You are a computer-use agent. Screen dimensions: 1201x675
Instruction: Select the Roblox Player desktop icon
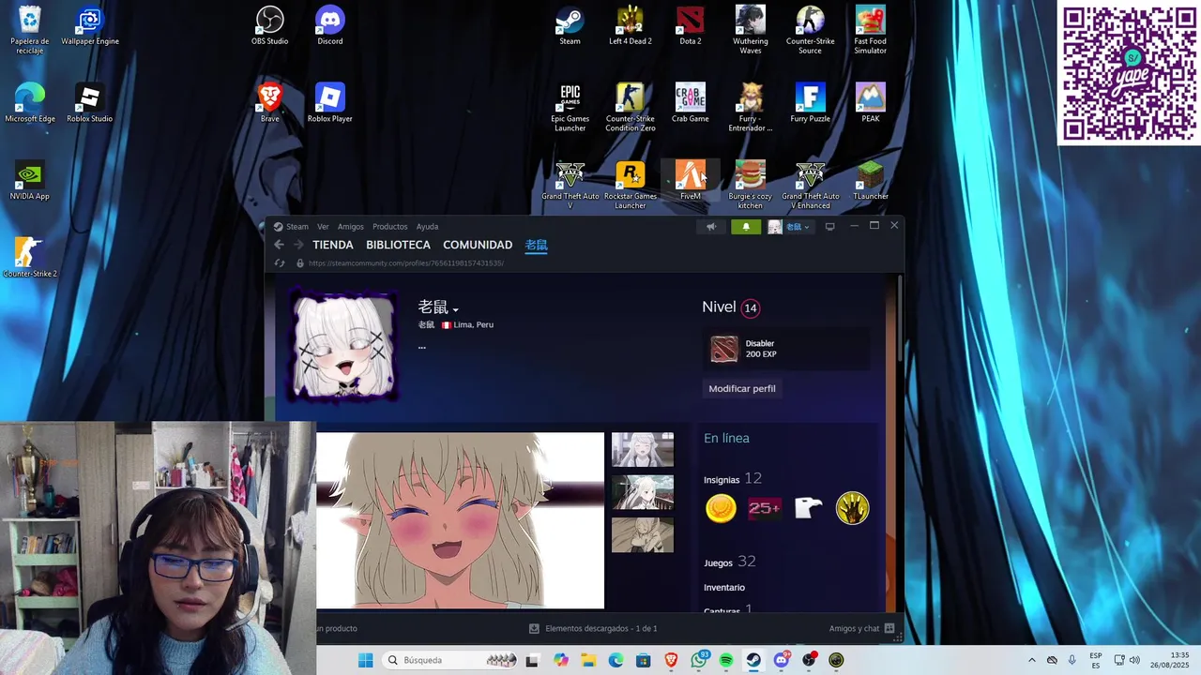pyautogui.click(x=330, y=103)
